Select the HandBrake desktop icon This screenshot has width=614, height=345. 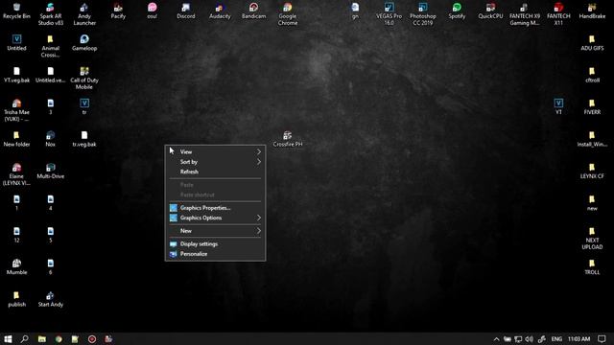click(x=592, y=11)
